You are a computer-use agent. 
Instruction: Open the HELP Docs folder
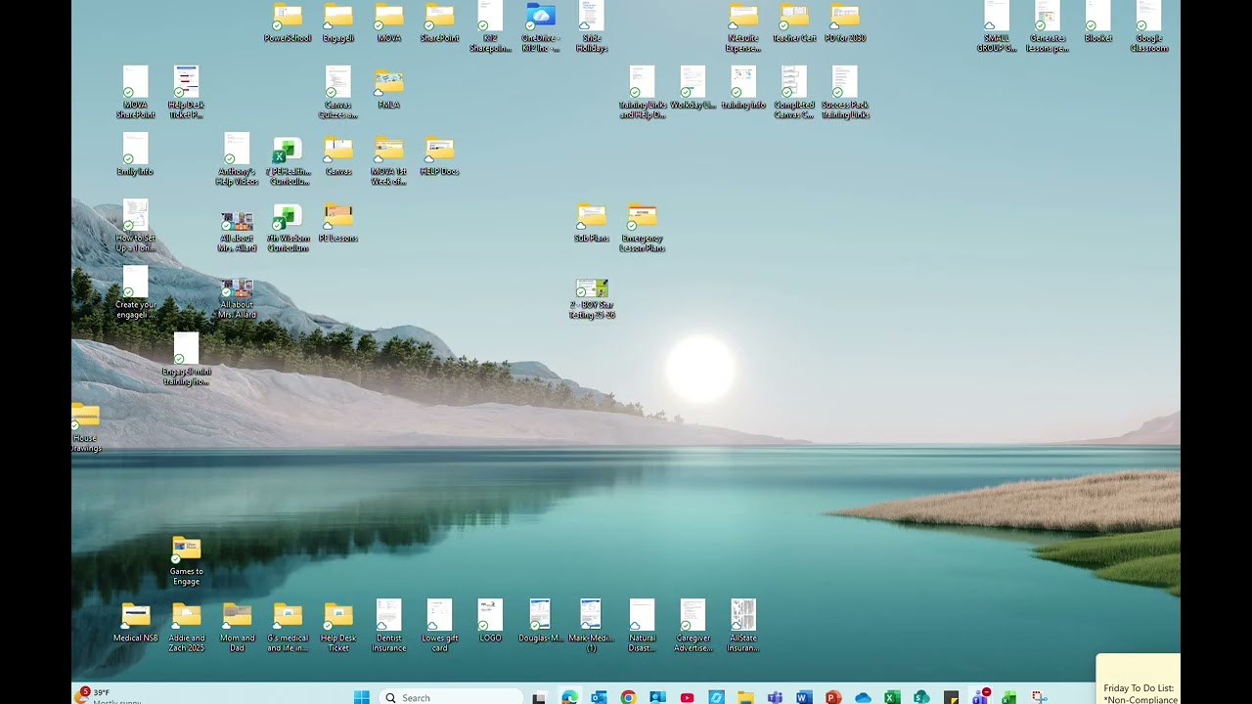[x=440, y=156]
